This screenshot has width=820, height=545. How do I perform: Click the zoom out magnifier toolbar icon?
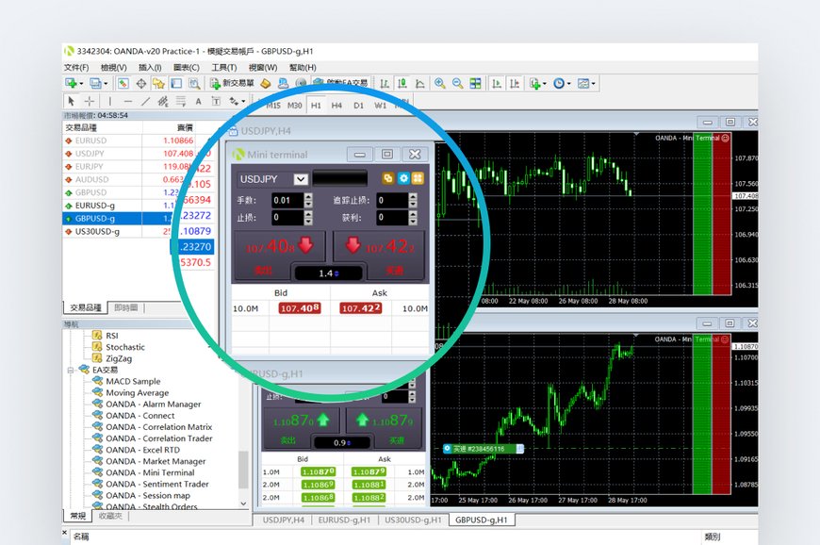pyautogui.click(x=457, y=84)
